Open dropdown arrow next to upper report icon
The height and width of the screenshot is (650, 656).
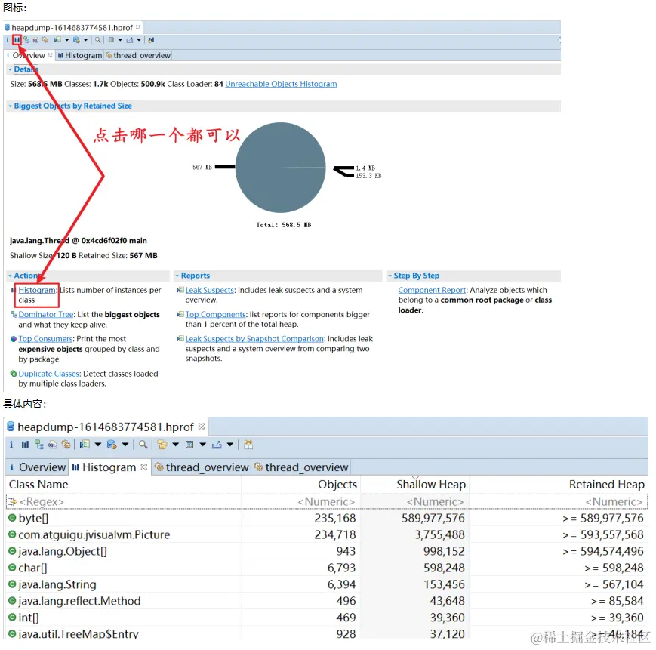(67, 40)
